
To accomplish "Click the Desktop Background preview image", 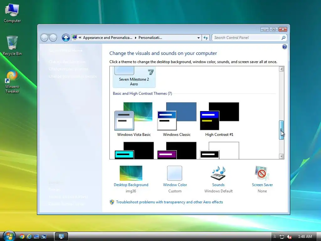I will pyautogui.click(x=131, y=173).
